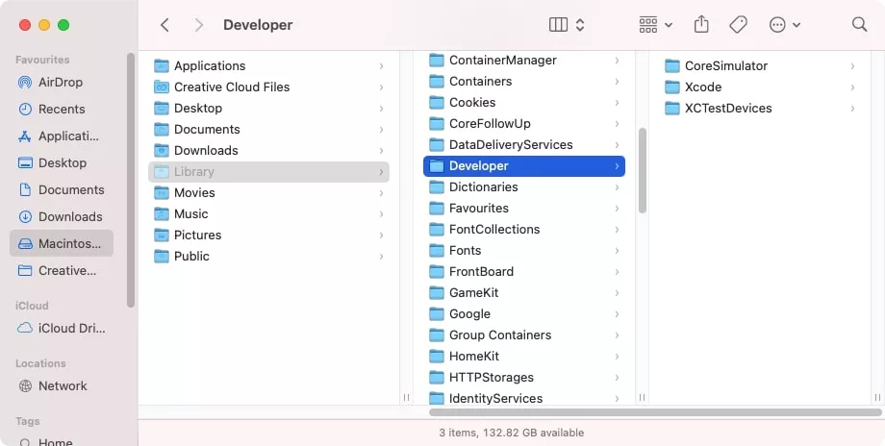Select the Google folder
The image size is (885, 446).
[469, 314]
